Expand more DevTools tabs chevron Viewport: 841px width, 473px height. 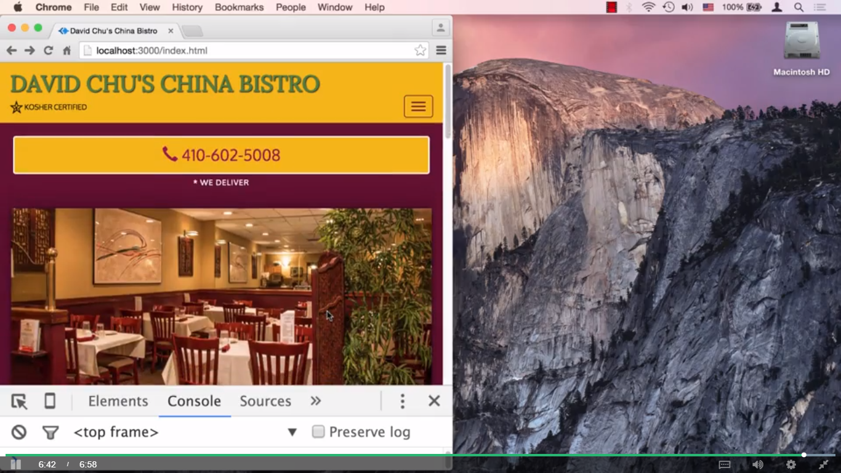[x=316, y=401]
